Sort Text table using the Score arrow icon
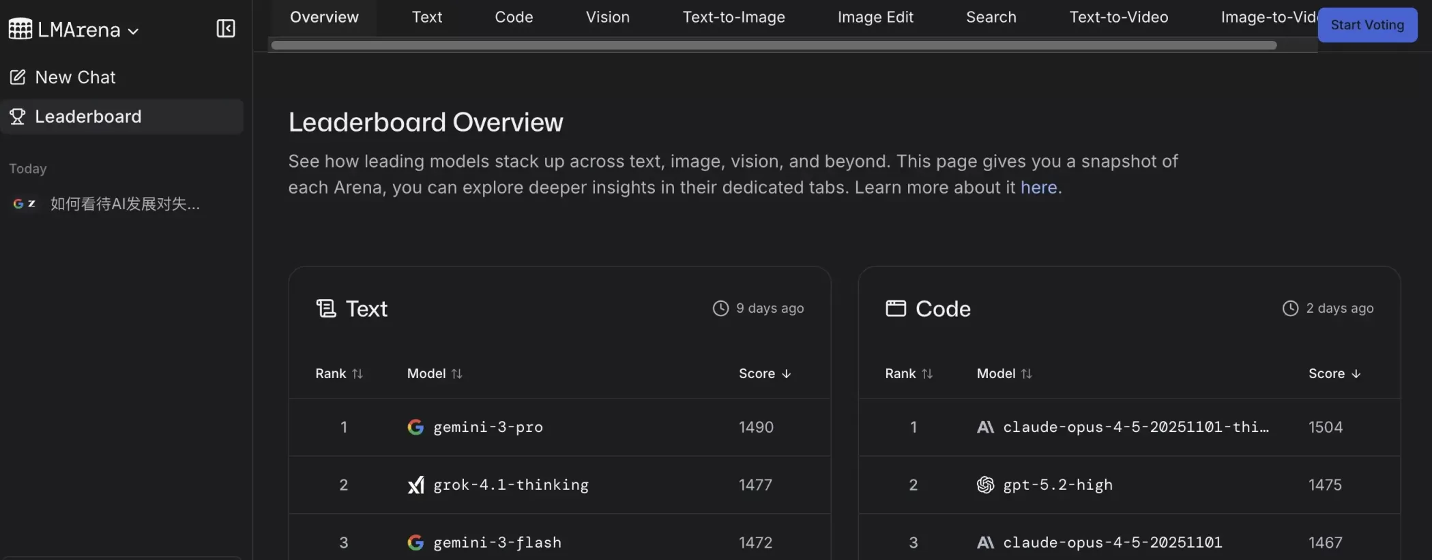This screenshot has width=1432, height=560. [x=787, y=374]
